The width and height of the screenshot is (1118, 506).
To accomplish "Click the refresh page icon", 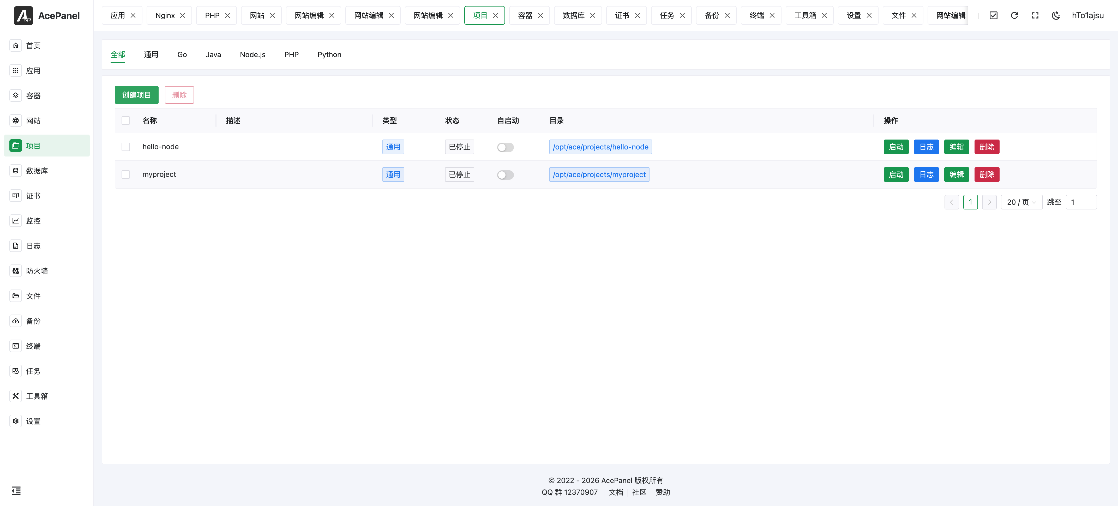I will pos(1014,16).
